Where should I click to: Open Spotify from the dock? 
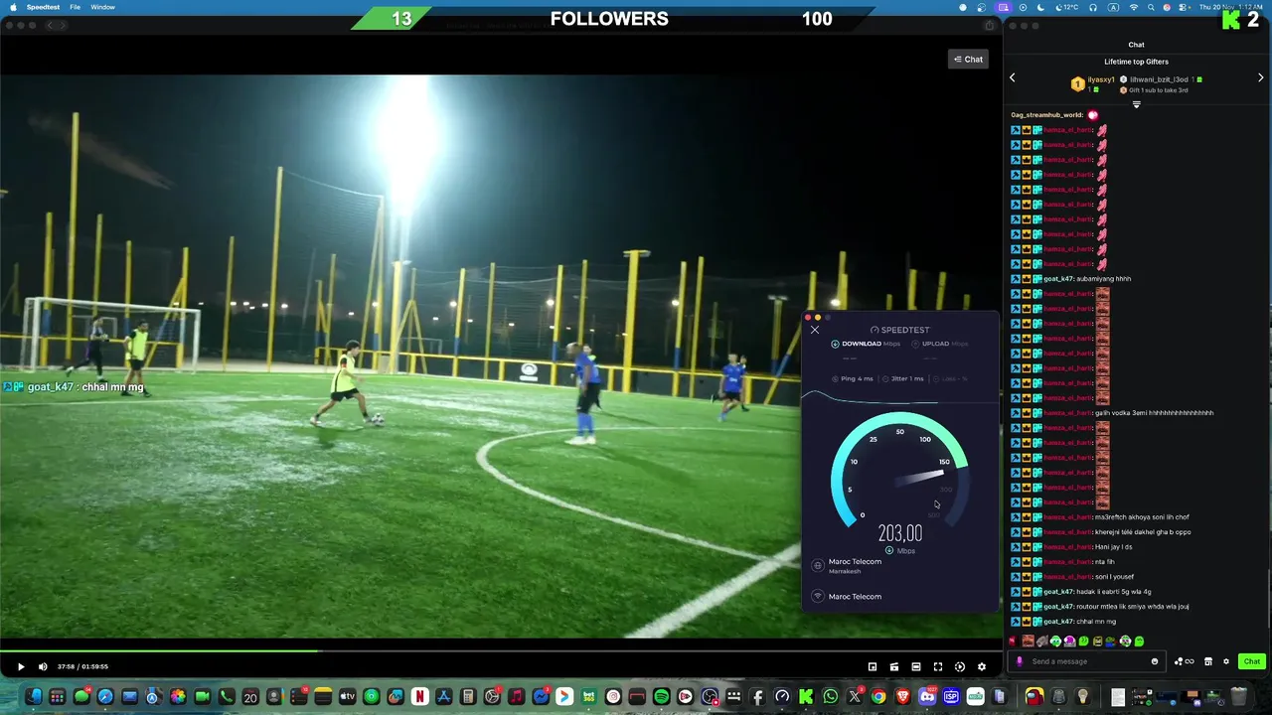pyautogui.click(x=662, y=697)
